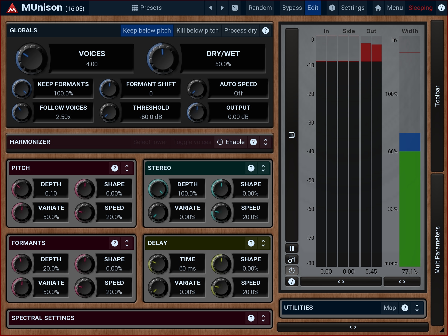
Task: Click the meter display mode icon
Action: click(292, 135)
